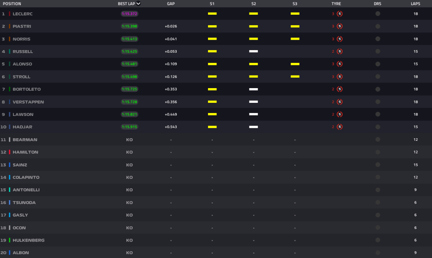Click Verstappen's DRS indicator dot
Image resolution: width=432 pixels, height=258 pixels.
coord(378,102)
